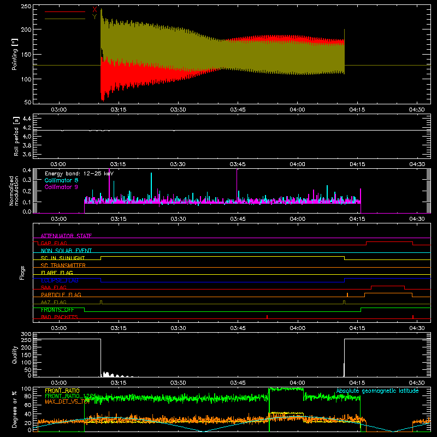The image size is (437, 437).
Task: Click the FRONTS_OFF flag label
Action: 57,310
